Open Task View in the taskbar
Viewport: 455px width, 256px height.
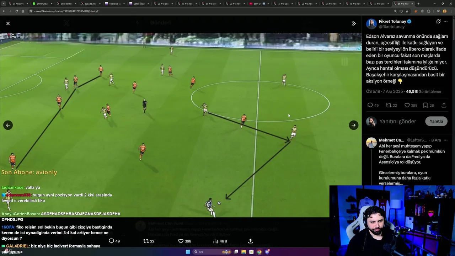236,252
